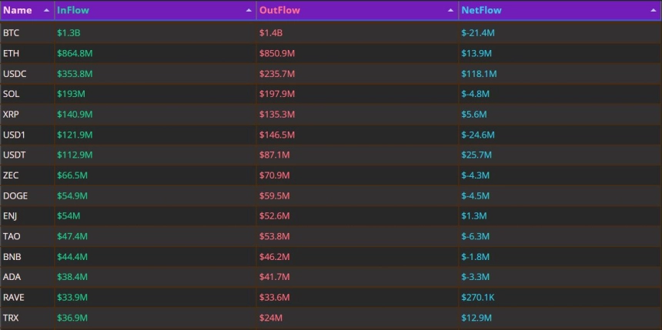Select the ETH row name

tap(11, 53)
